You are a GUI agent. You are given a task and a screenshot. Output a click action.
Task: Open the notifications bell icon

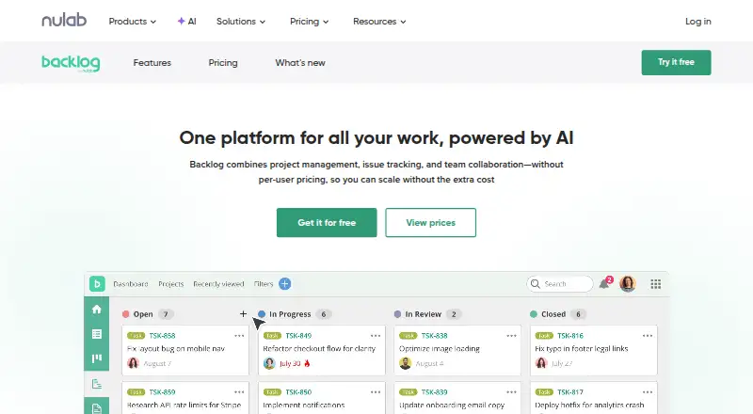click(605, 283)
